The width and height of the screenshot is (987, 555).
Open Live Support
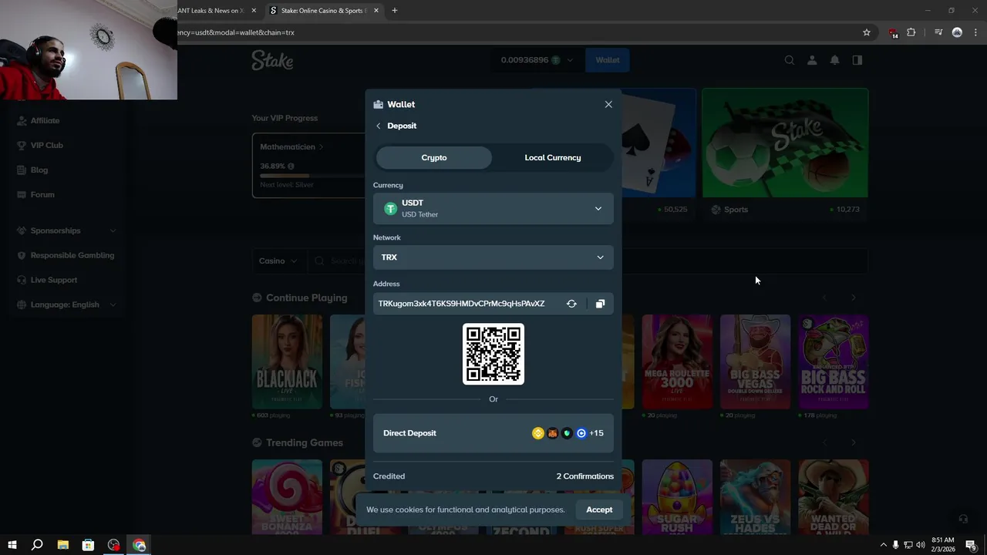(x=53, y=280)
